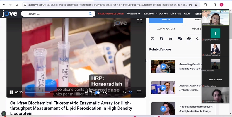
Task: Select Raikhan Seitova participant tile
Action: 215,80
